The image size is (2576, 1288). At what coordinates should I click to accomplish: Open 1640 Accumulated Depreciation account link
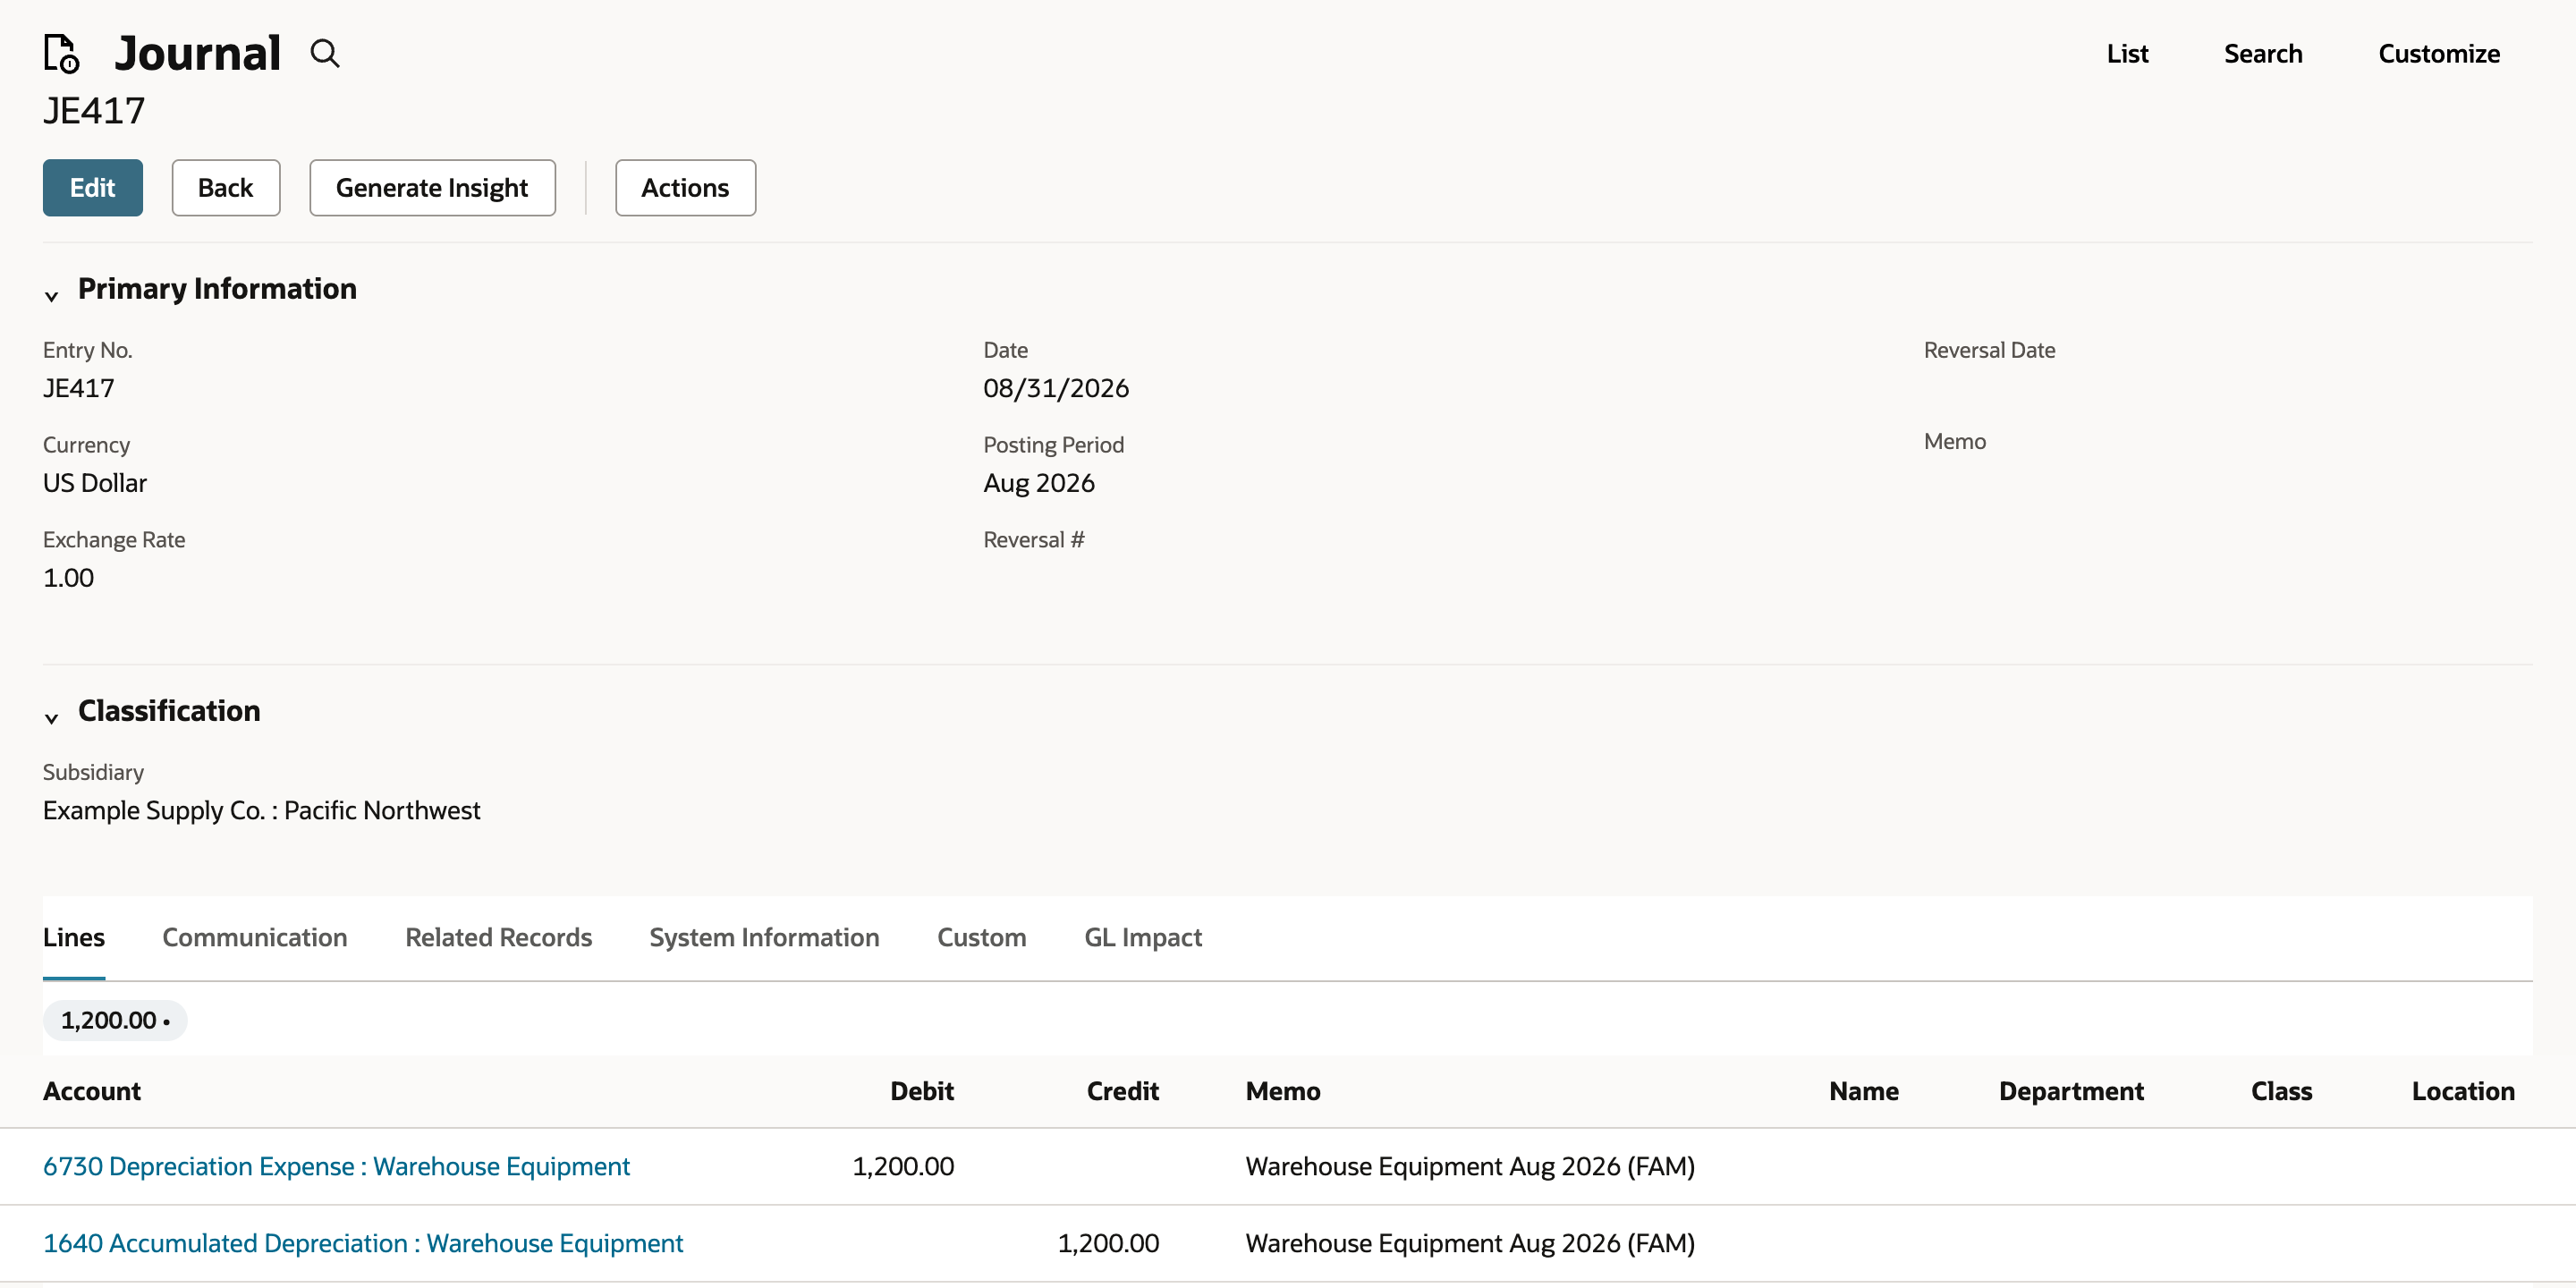[x=363, y=1243]
